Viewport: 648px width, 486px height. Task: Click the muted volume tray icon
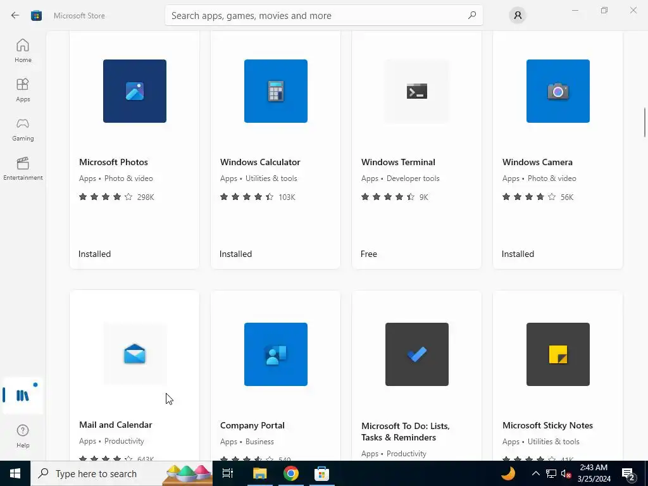(x=566, y=473)
